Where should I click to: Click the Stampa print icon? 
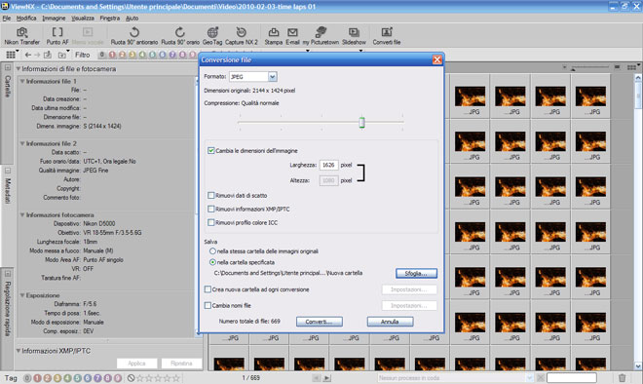pyautogui.click(x=274, y=36)
